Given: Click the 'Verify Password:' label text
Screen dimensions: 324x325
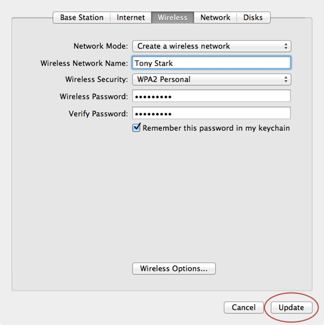Looking at the screenshot, I should (98, 114).
